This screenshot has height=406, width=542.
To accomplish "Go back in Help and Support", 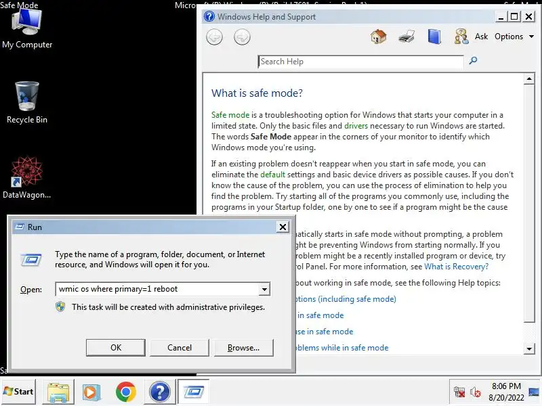I will click(x=214, y=37).
